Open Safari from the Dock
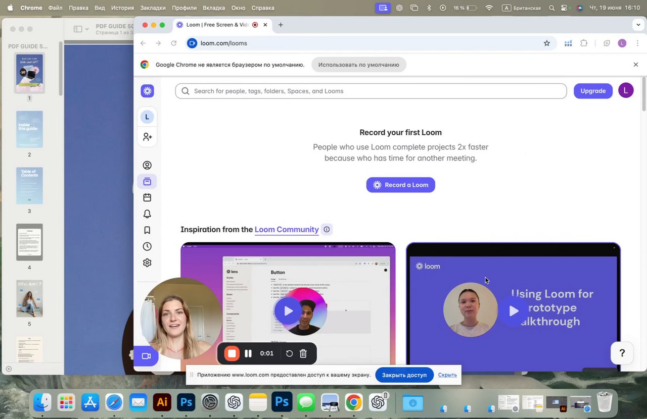The height and width of the screenshot is (419, 647). pyautogui.click(x=114, y=402)
